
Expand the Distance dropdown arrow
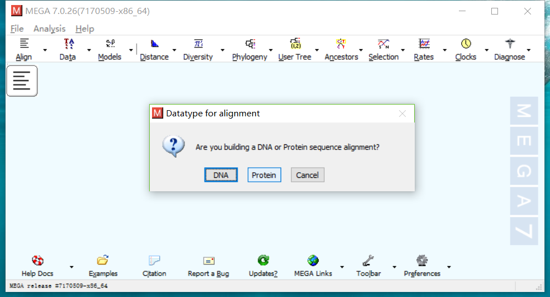point(174,50)
